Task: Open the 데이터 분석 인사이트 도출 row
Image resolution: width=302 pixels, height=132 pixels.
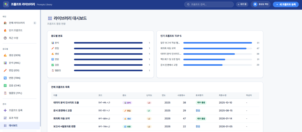Action: tap(155, 103)
